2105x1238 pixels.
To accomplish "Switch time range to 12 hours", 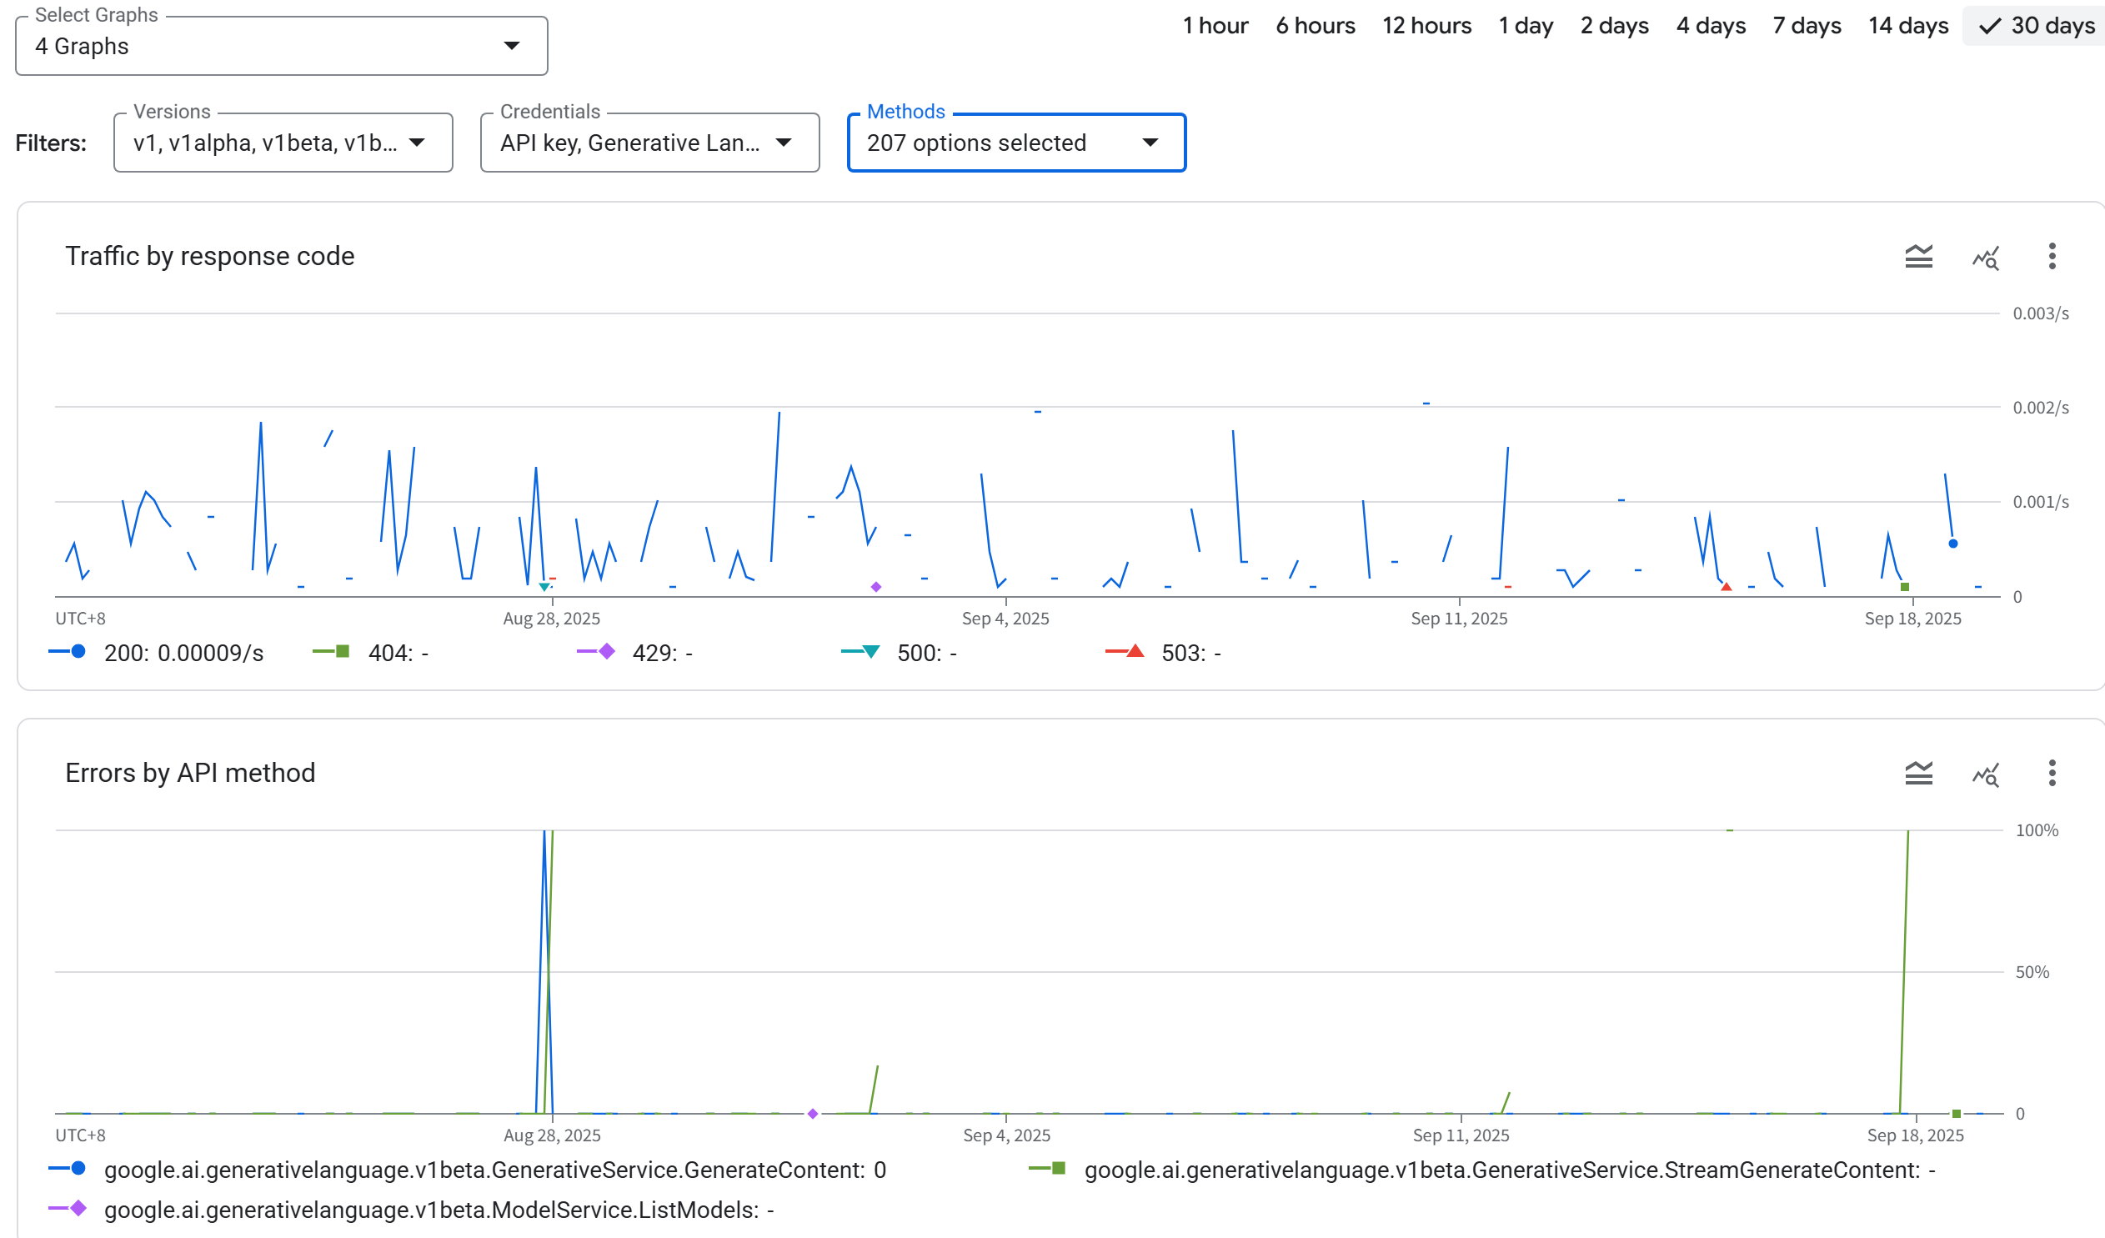I will (x=1426, y=26).
